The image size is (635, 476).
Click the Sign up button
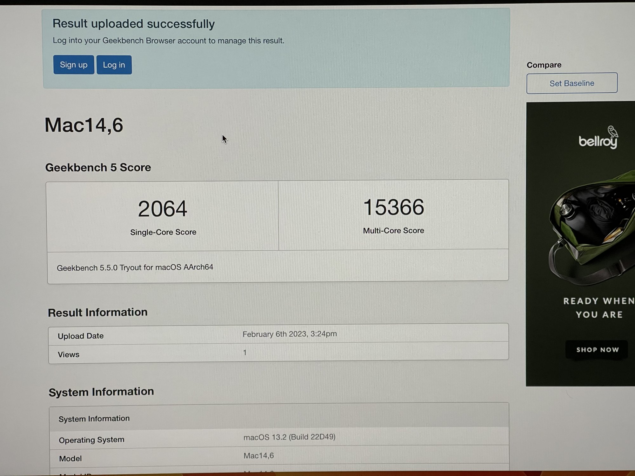[73, 65]
